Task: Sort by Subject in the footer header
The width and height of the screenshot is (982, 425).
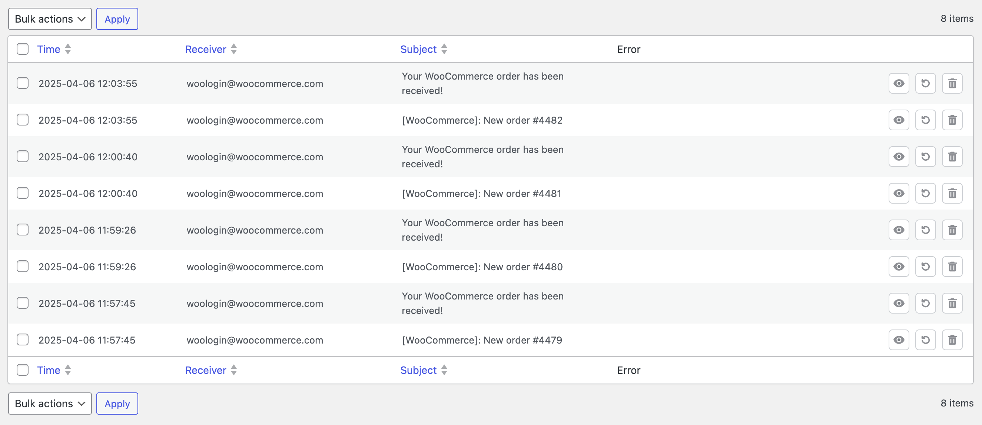Action: tap(418, 370)
